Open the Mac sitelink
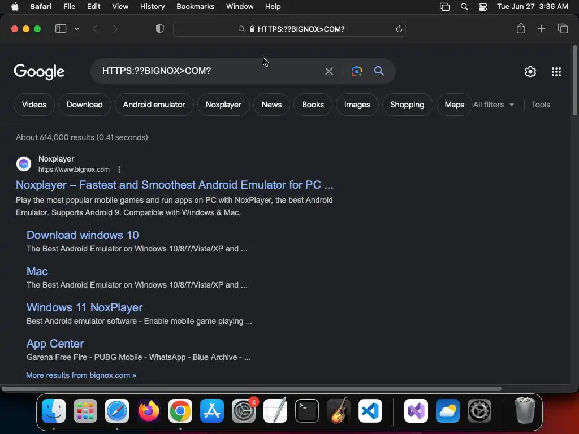This screenshot has width=579, height=434. click(37, 271)
